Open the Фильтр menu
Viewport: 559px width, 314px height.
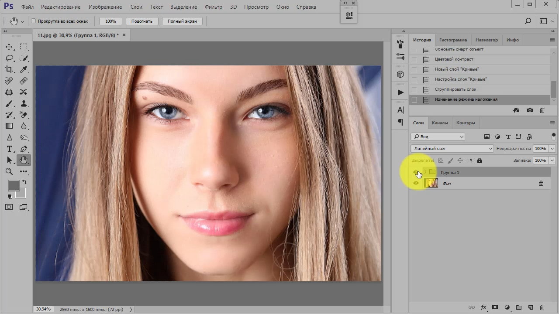pos(214,7)
